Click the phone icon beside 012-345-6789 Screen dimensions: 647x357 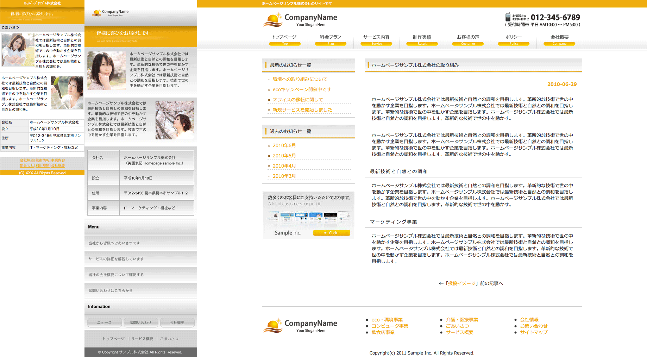[x=508, y=17]
